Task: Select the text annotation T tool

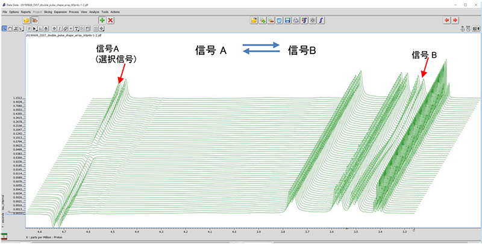Action: [77, 28]
